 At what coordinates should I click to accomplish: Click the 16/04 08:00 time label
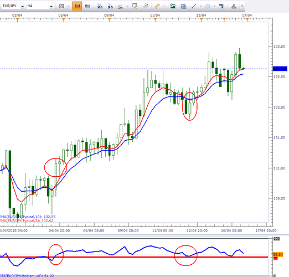click(x=231, y=230)
